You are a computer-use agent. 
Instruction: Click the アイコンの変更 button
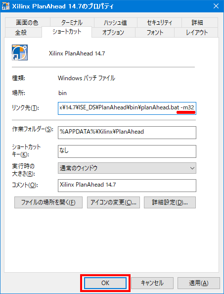[113, 202]
